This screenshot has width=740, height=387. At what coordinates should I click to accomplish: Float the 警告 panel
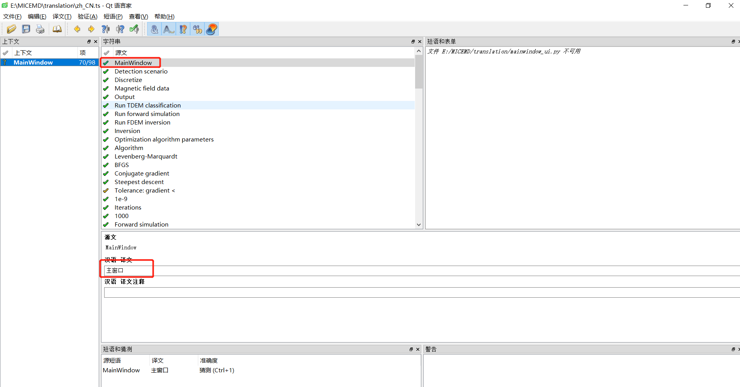(x=733, y=349)
